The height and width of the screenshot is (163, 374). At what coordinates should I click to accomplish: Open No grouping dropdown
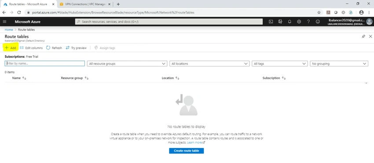pos(339,64)
